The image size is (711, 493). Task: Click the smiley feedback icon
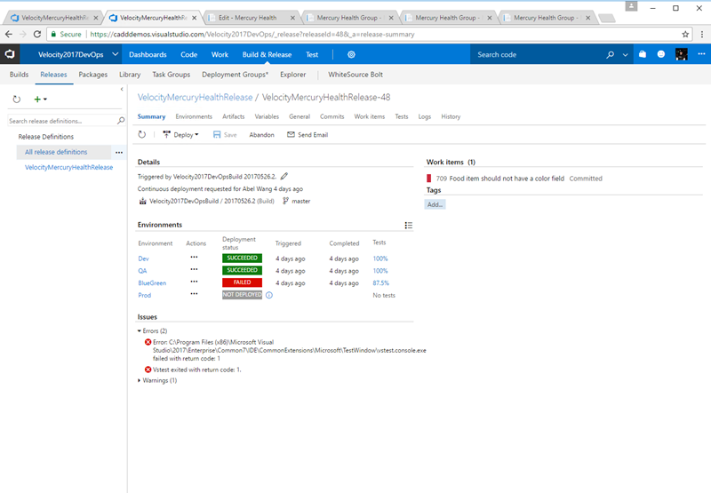(661, 54)
